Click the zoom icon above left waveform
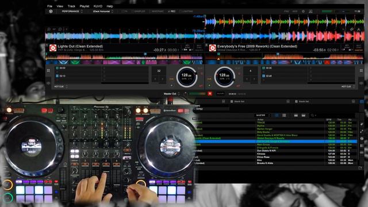Screen dimensions: 368x207 (49, 29)
